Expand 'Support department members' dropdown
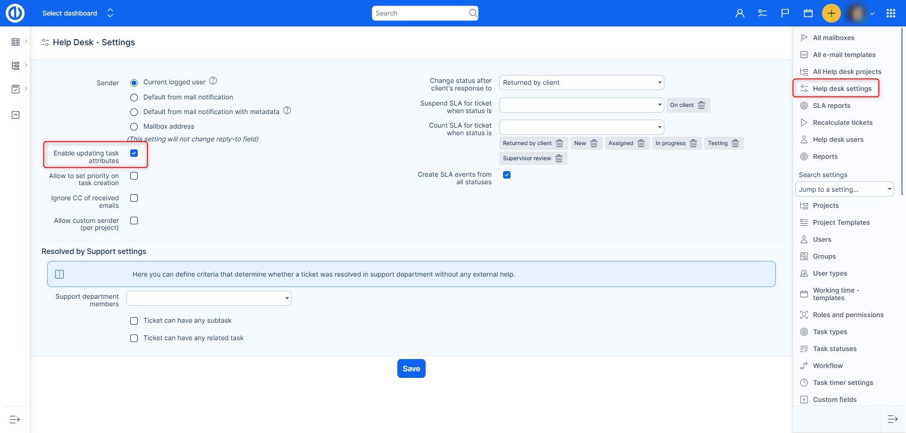 point(209,298)
